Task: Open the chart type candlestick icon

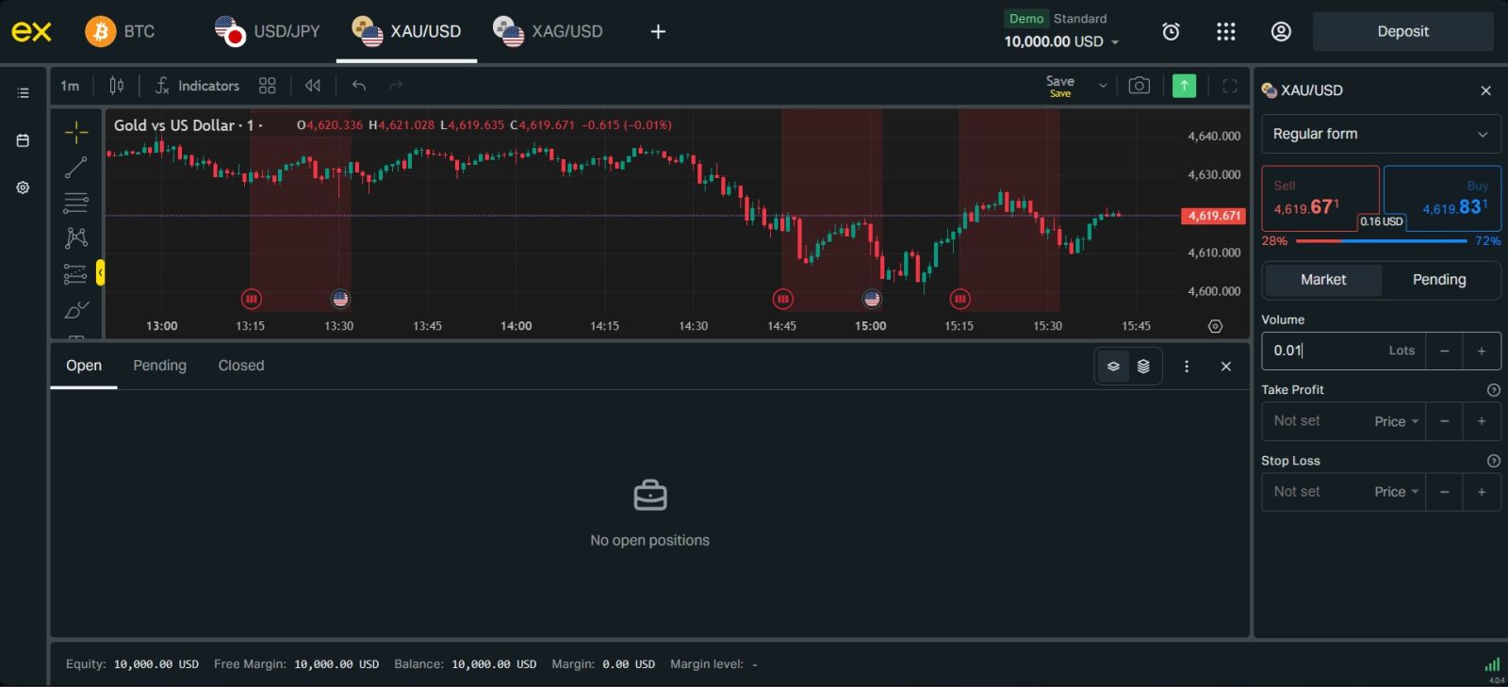Action: click(117, 86)
